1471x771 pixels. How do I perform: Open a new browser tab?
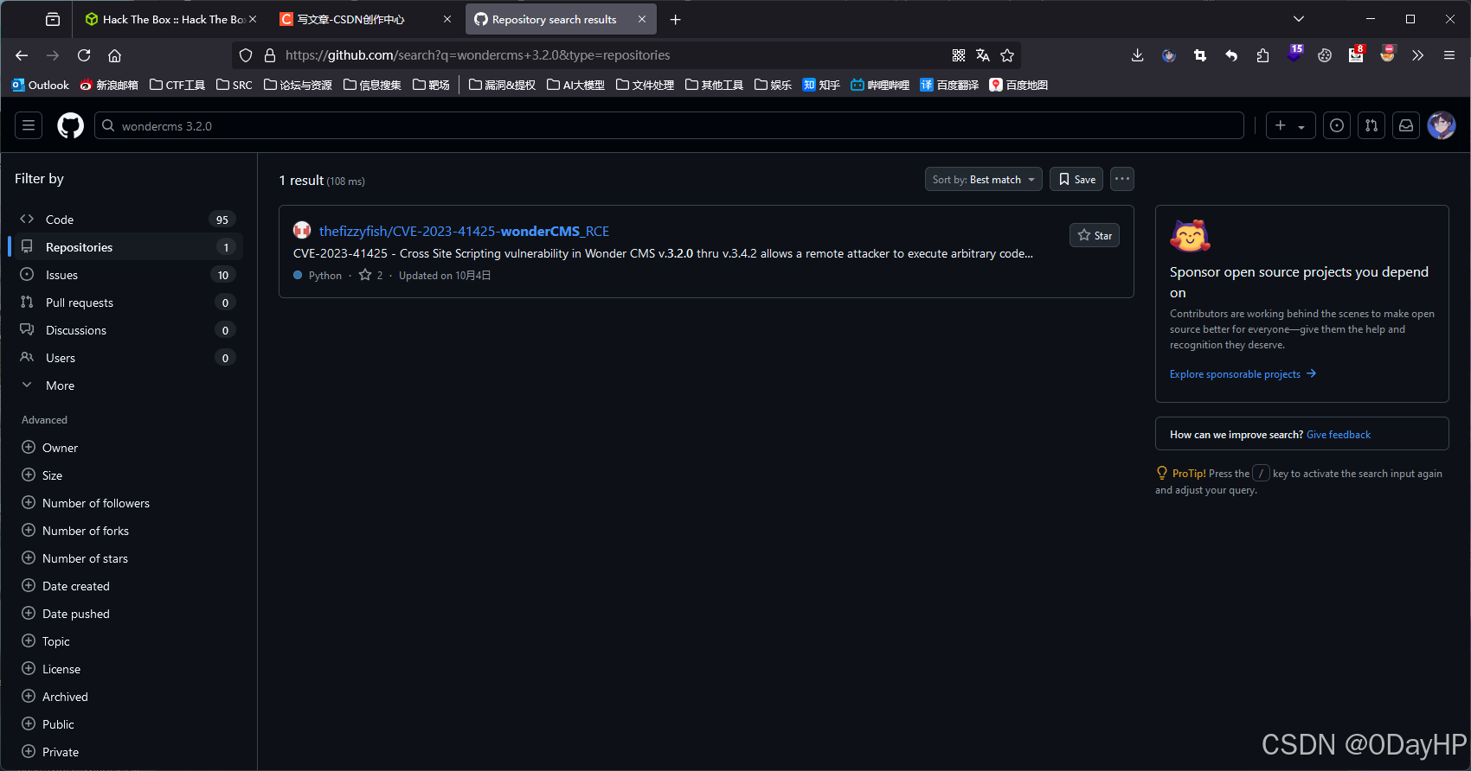(676, 19)
